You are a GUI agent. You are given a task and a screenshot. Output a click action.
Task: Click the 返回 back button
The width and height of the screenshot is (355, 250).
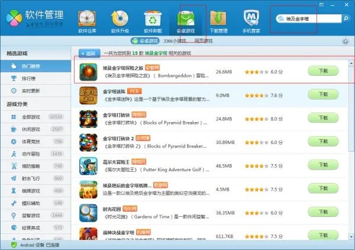(x=89, y=53)
